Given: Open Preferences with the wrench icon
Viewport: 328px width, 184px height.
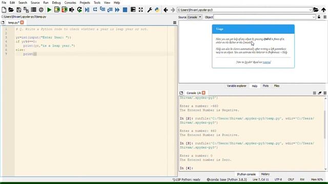Looking at the screenshot, I should pyautogui.click(x=149, y=10).
